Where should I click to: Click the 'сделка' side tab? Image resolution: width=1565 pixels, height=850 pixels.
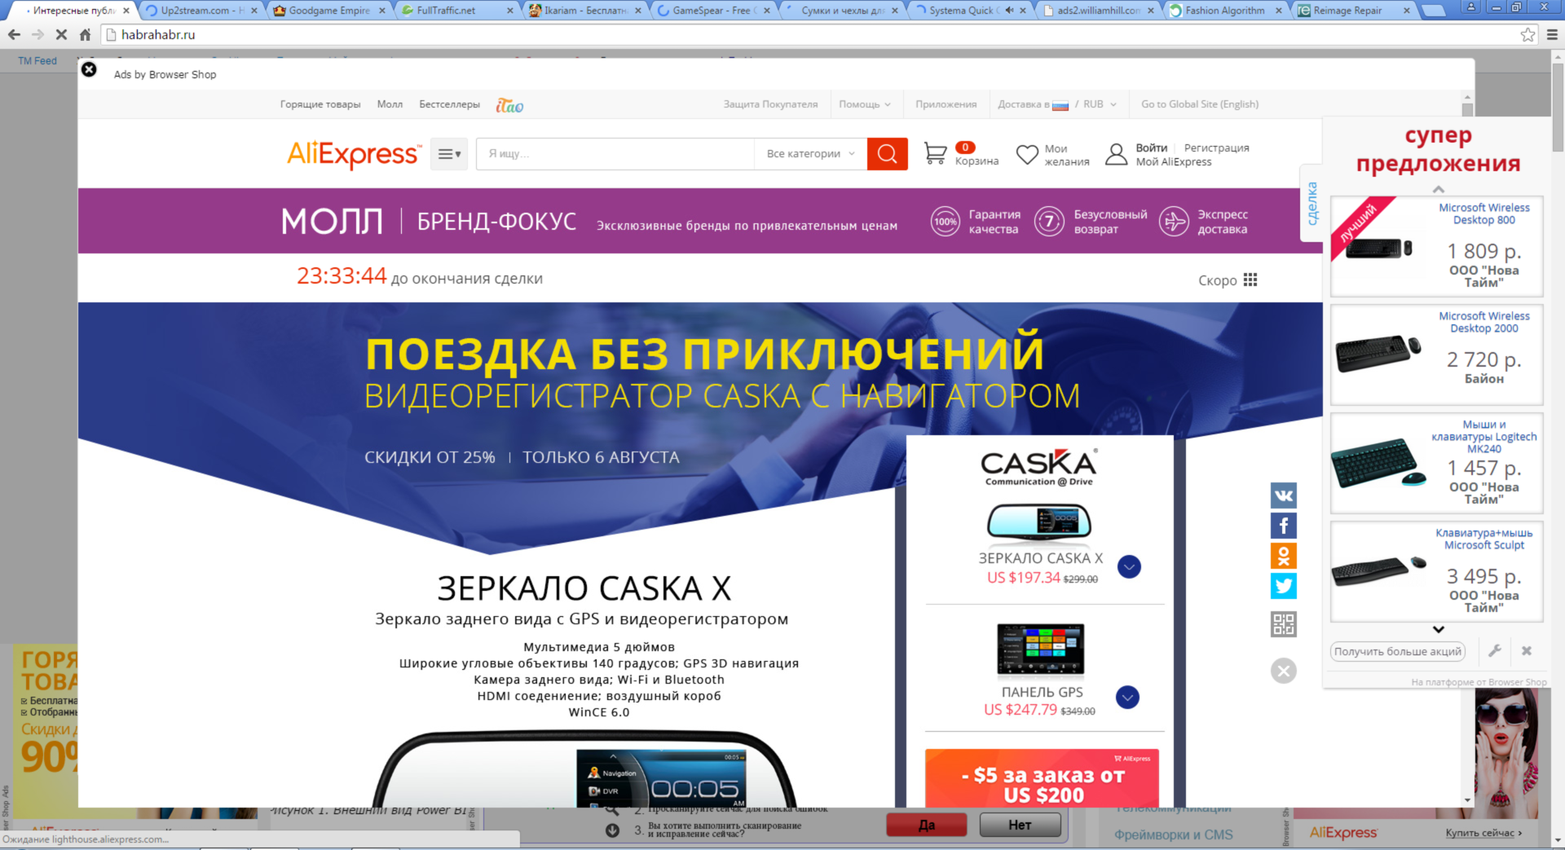(1312, 204)
